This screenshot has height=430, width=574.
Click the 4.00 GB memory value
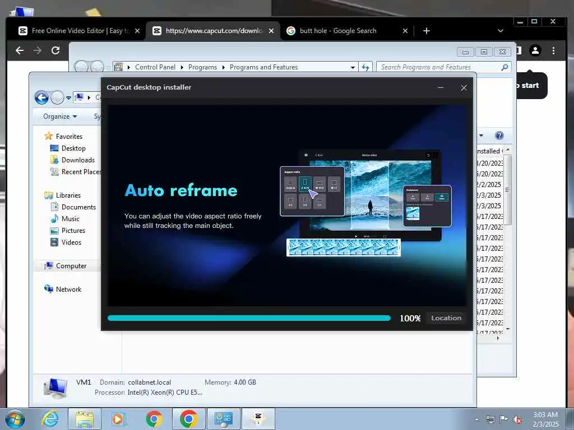(x=245, y=382)
